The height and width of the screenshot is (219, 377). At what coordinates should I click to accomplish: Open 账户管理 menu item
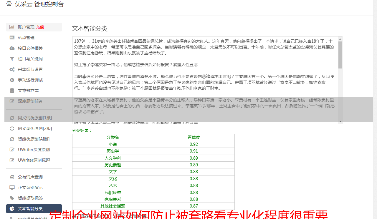pyautogui.click(x=34, y=27)
